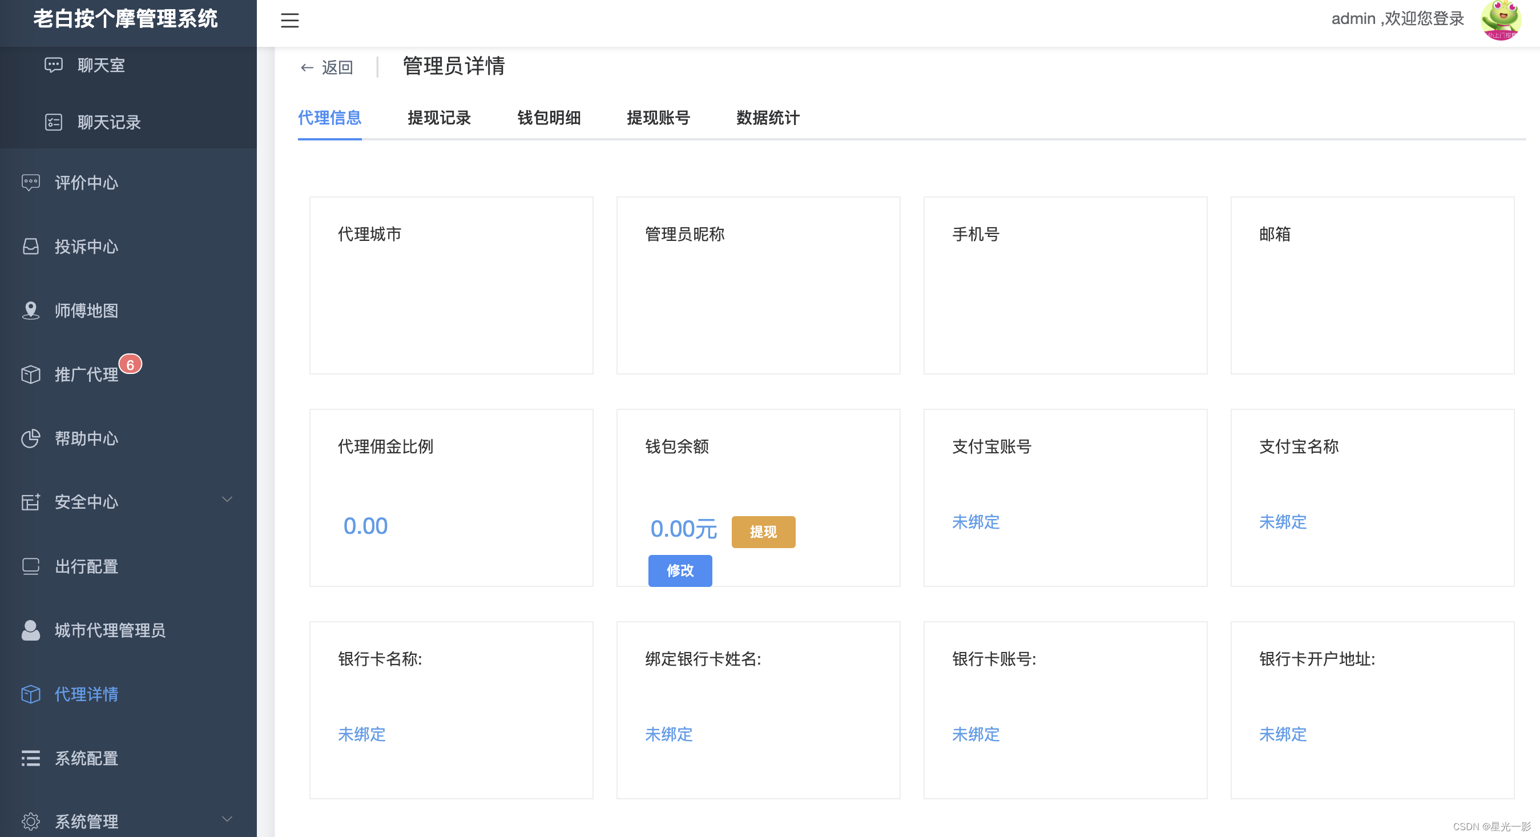
Task: Click the 投诉中心 inbox icon
Action: (x=30, y=246)
